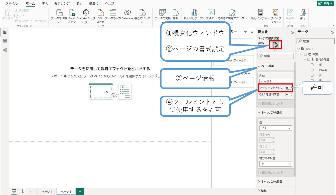Switch to ページ 1 tab

click(x=47, y=191)
